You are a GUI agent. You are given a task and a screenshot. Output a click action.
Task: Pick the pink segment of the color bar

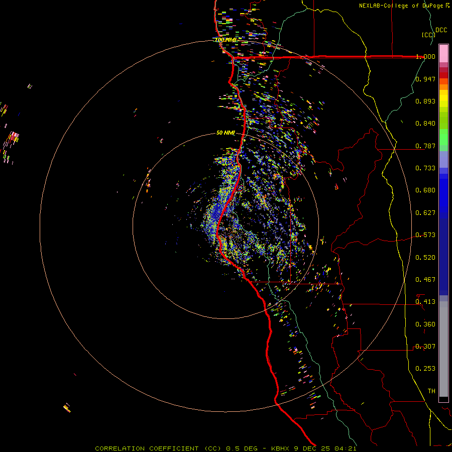pyautogui.click(x=443, y=54)
